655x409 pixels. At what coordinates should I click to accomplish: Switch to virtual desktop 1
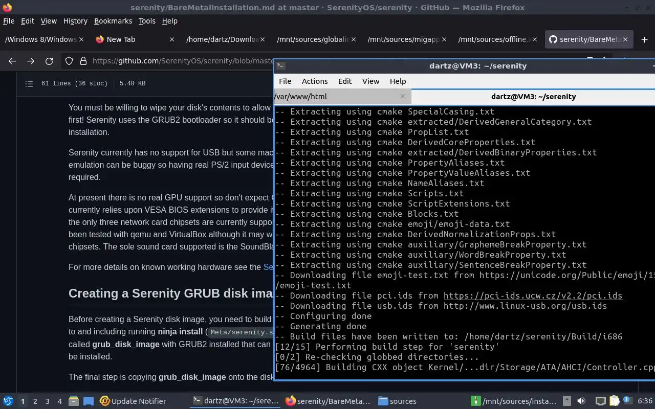23,401
